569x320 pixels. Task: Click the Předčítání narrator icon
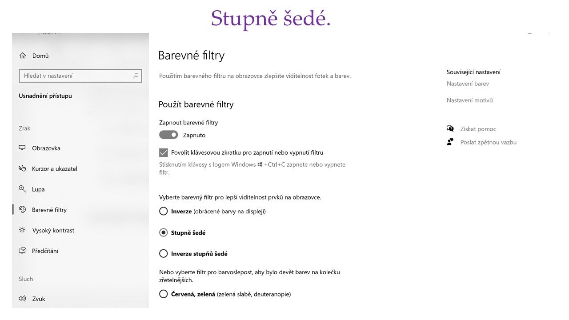point(22,251)
